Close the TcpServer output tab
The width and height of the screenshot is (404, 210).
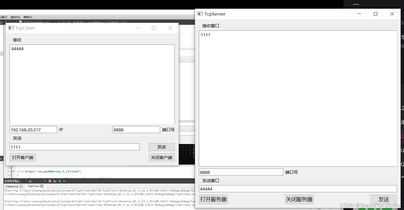pos(21,186)
